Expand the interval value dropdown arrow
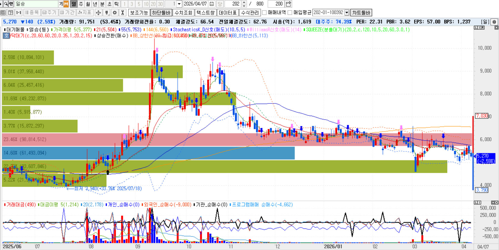 [x=179, y=4]
